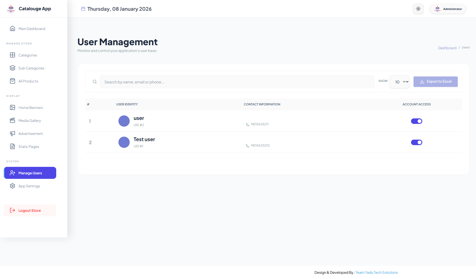Screen dimensions: 476x279
Task: Click the App Settings gear icon
Action: coord(12,186)
